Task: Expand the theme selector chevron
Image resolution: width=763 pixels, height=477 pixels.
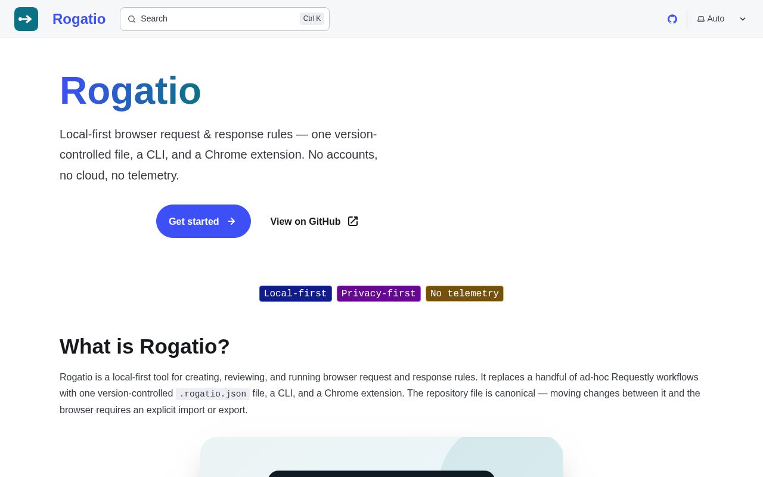Action: coord(743,19)
